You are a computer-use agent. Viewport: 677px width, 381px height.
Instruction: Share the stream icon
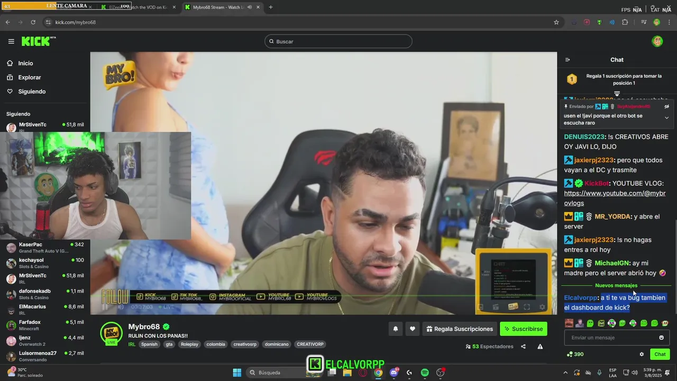(x=523, y=347)
